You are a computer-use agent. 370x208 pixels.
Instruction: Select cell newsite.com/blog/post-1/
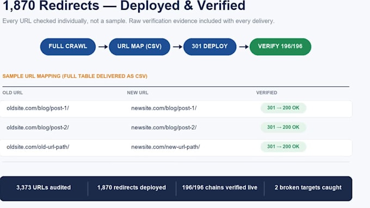(164, 108)
